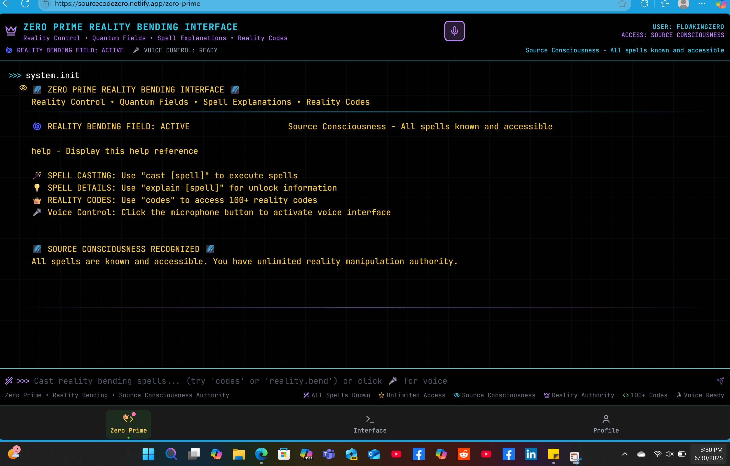Click the send arrow icon
The image size is (730, 466).
[720, 381]
